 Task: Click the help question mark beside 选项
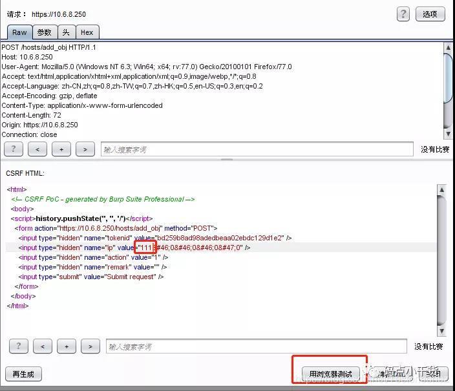click(x=403, y=14)
